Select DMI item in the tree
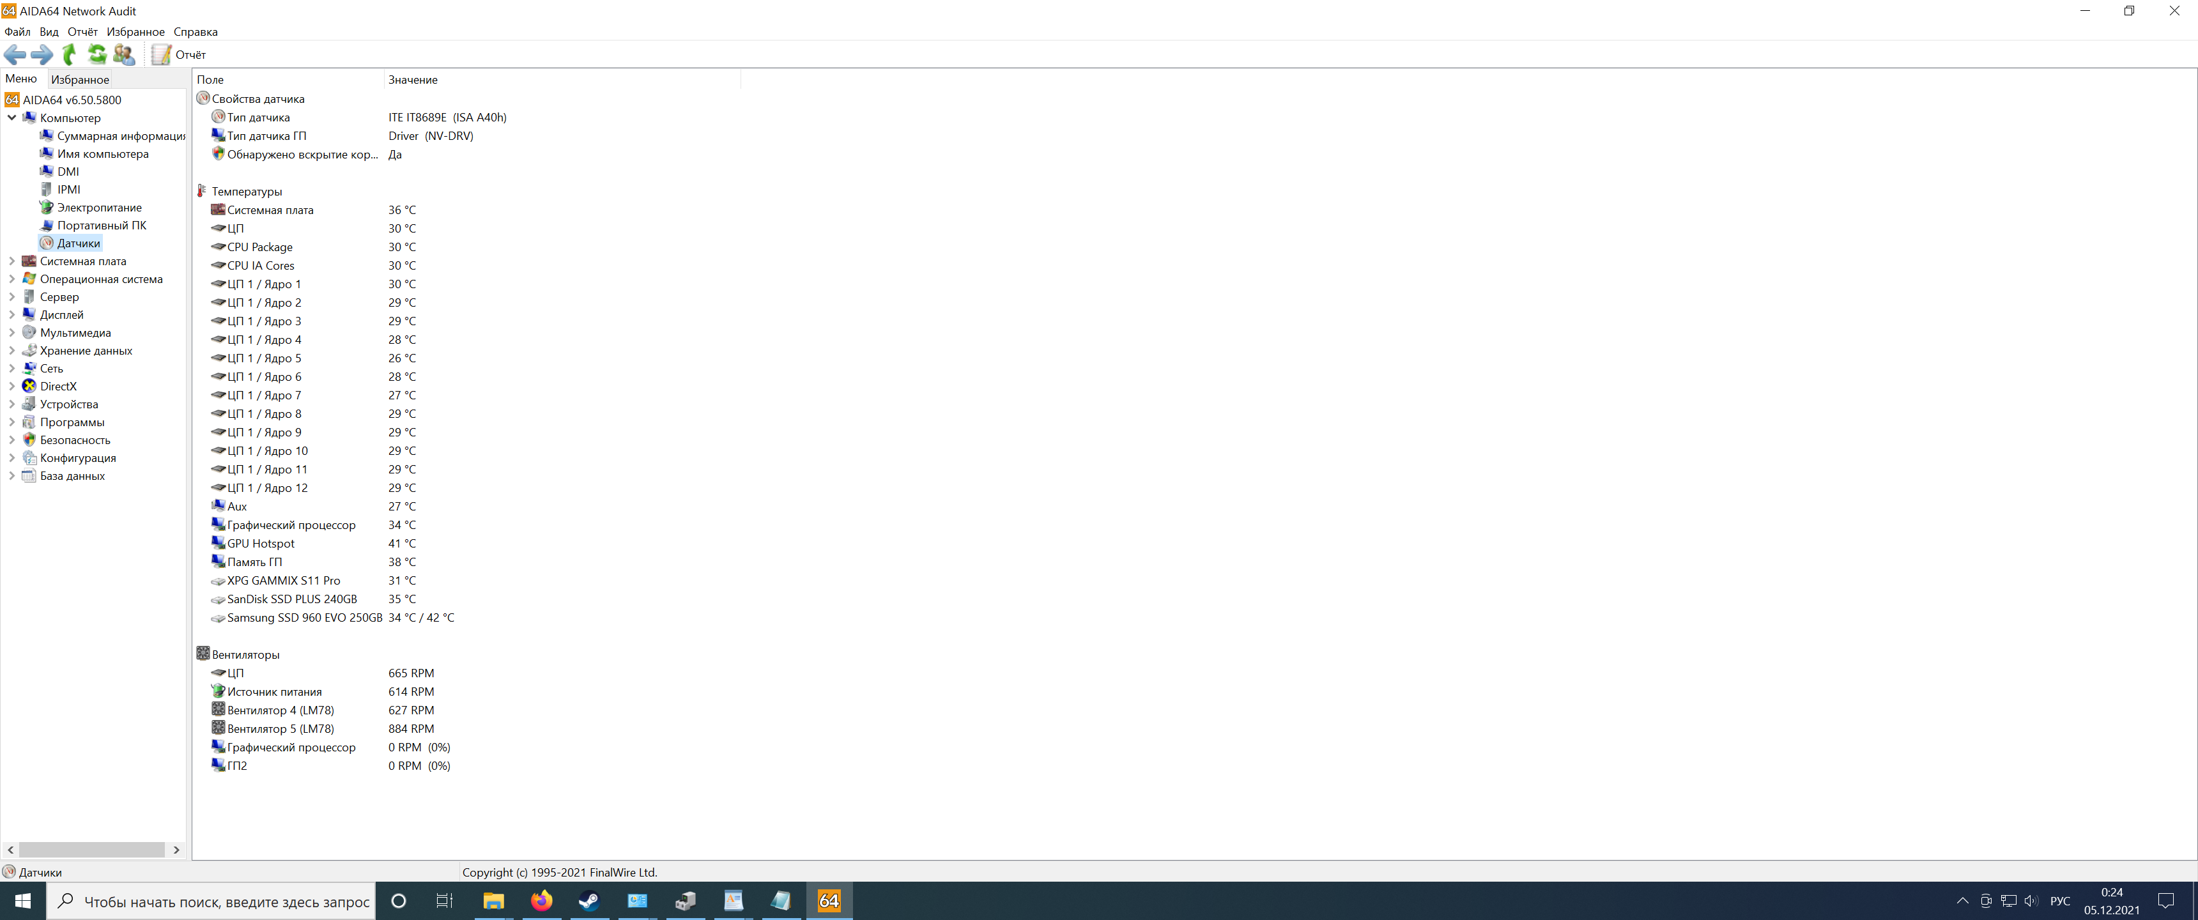Viewport: 2198px width, 920px height. [68, 171]
